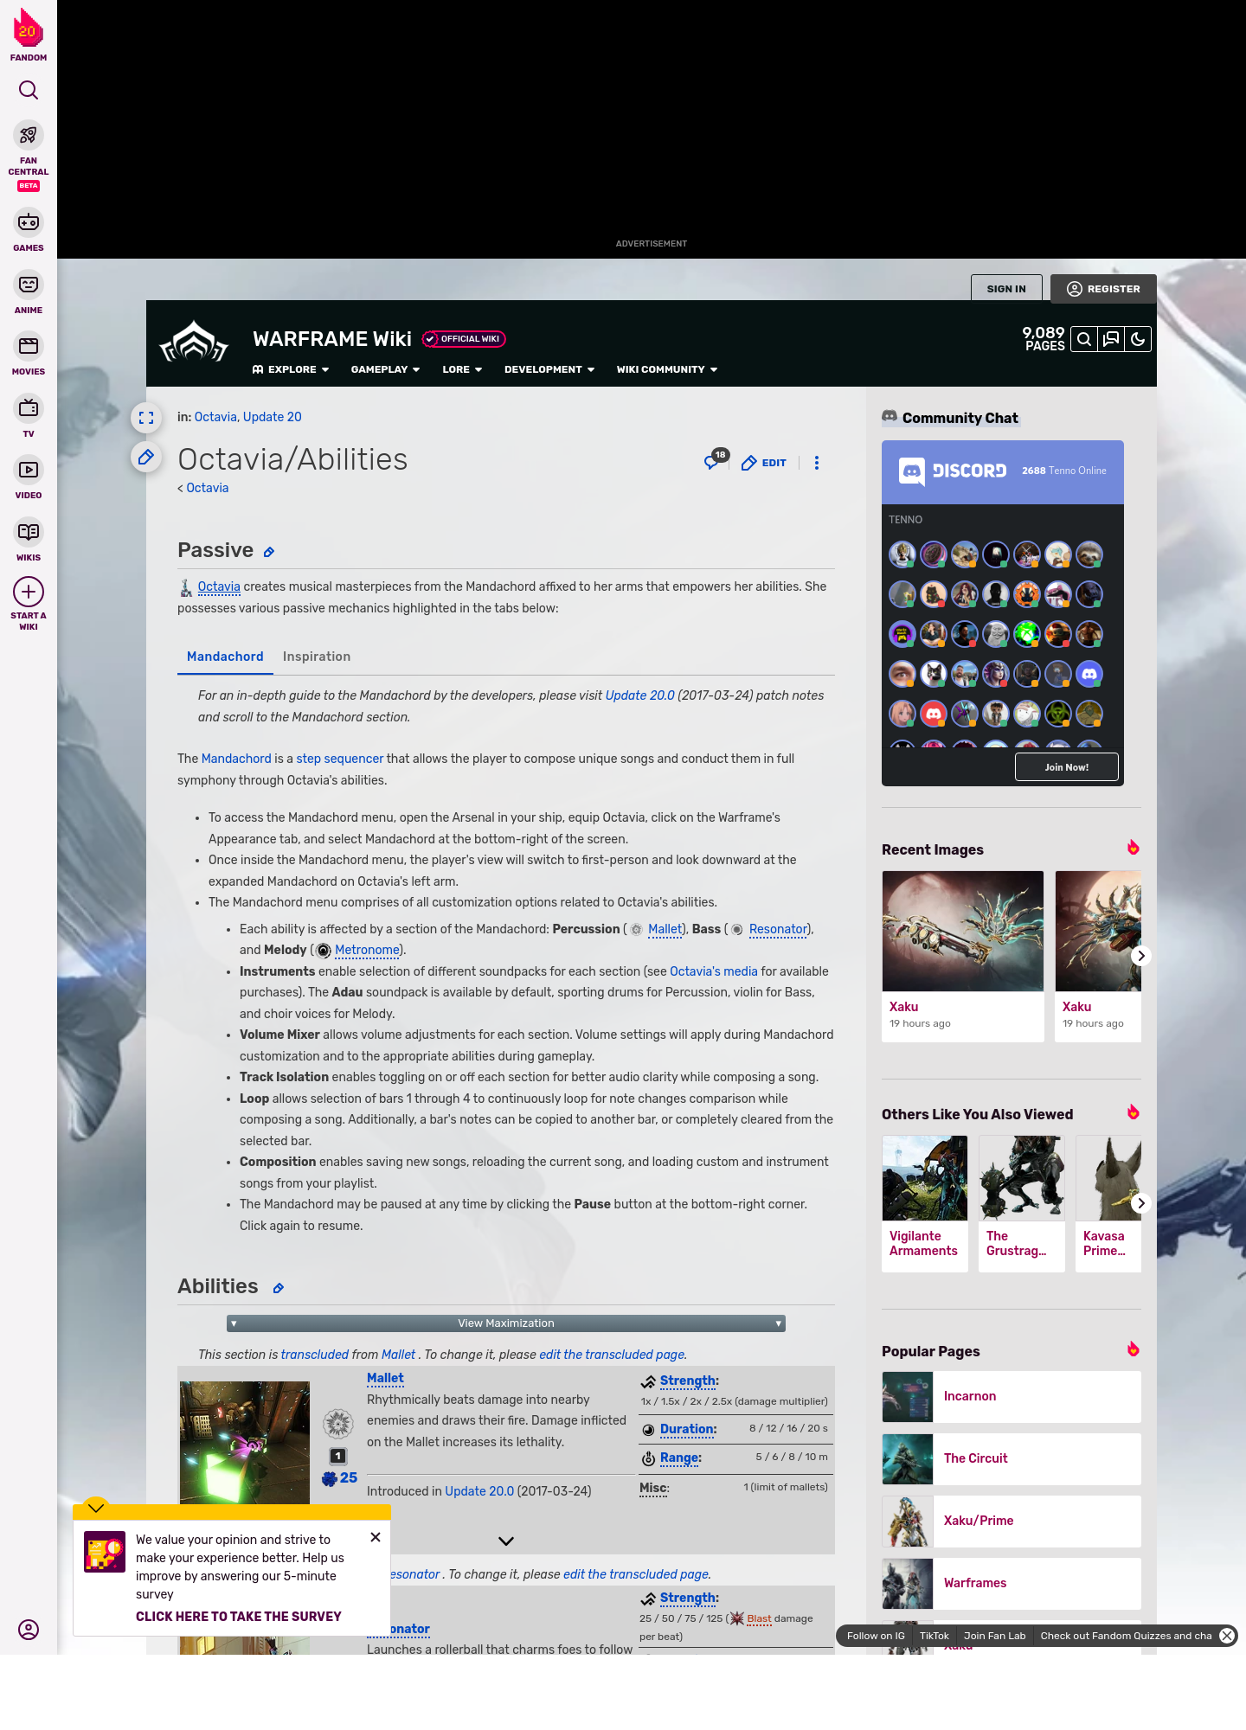Open the Octavia's media link

pyautogui.click(x=713, y=971)
